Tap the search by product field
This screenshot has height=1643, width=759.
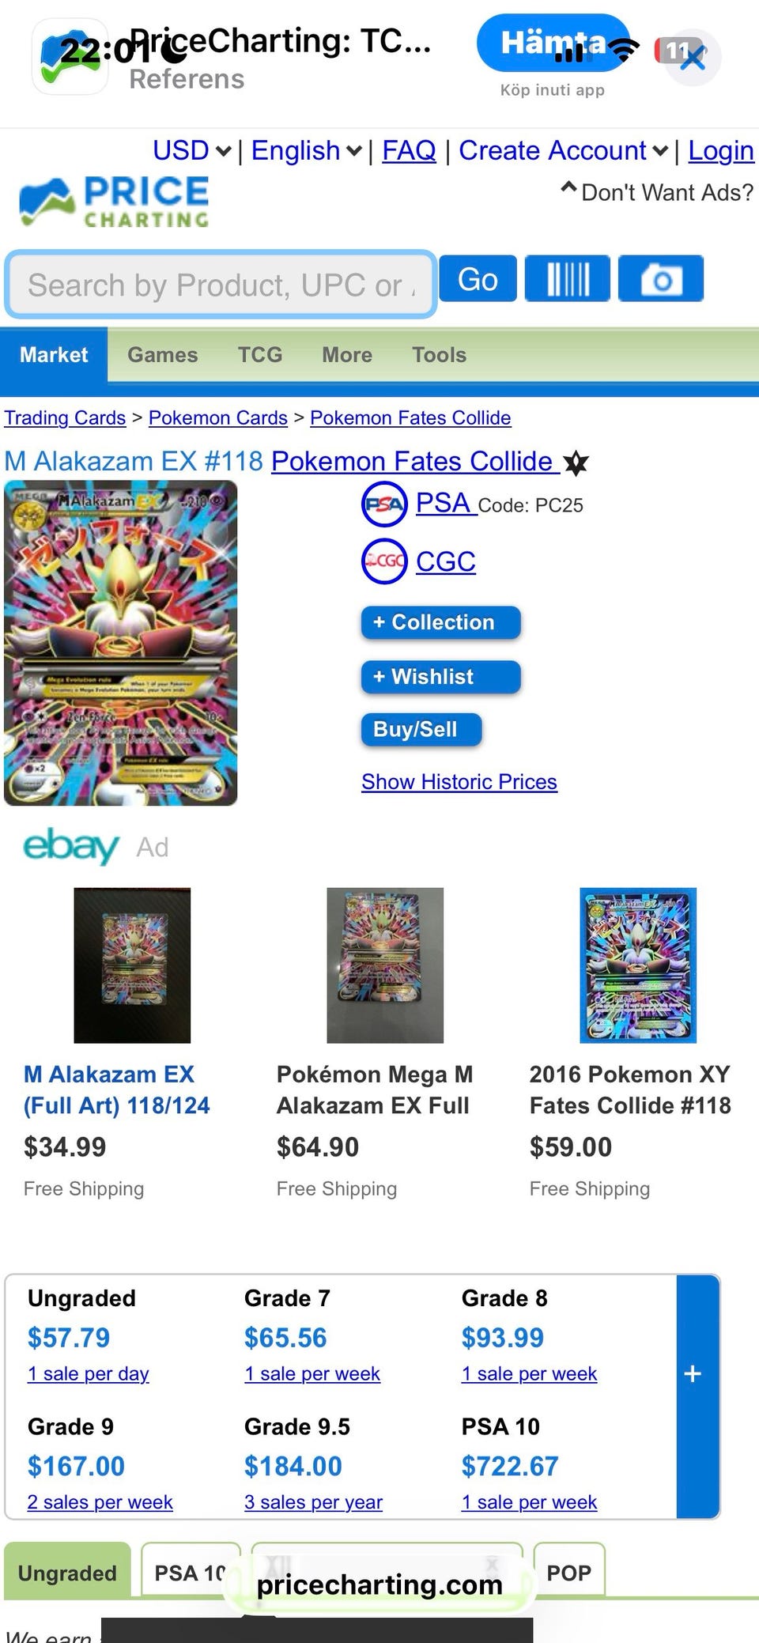[221, 285]
